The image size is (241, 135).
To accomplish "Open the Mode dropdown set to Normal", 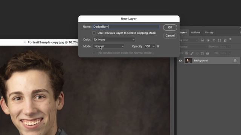I will tap(108, 46).
